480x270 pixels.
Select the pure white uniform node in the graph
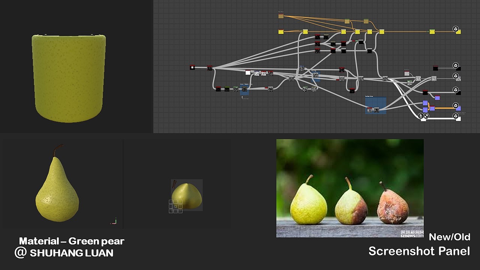pyautogui.click(x=248, y=73)
